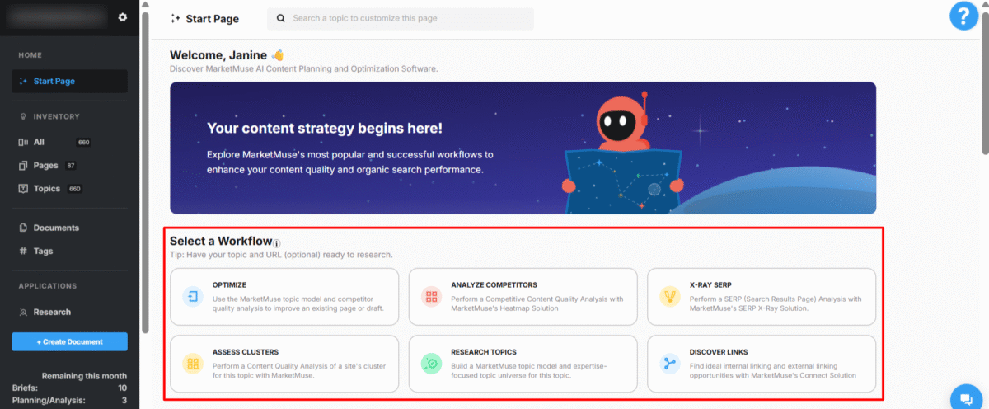Click the 'Remaining this month' label
989x409 pixels.
coord(84,375)
